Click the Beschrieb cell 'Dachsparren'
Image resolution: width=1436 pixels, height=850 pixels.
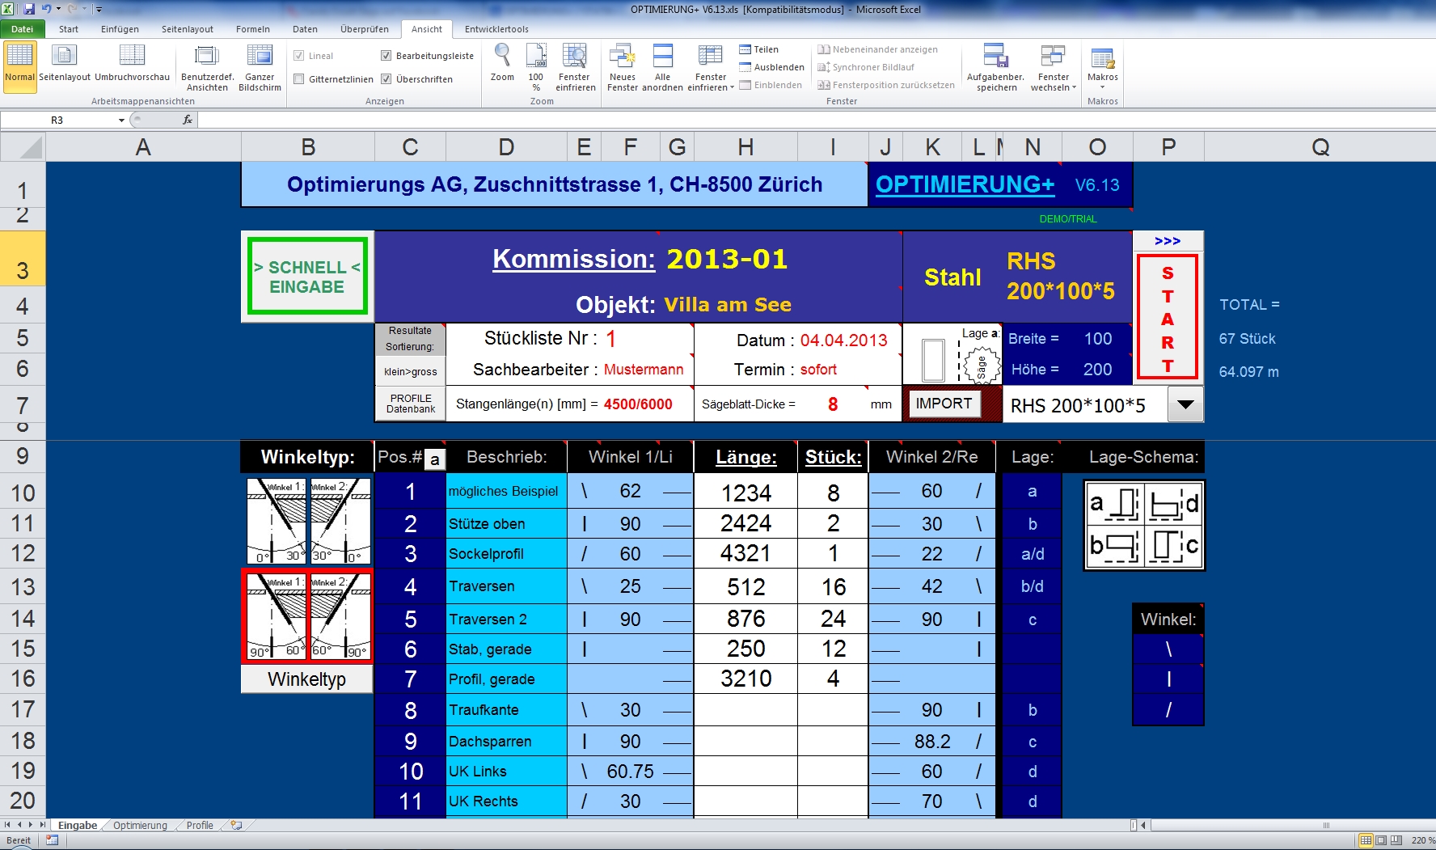click(x=506, y=741)
